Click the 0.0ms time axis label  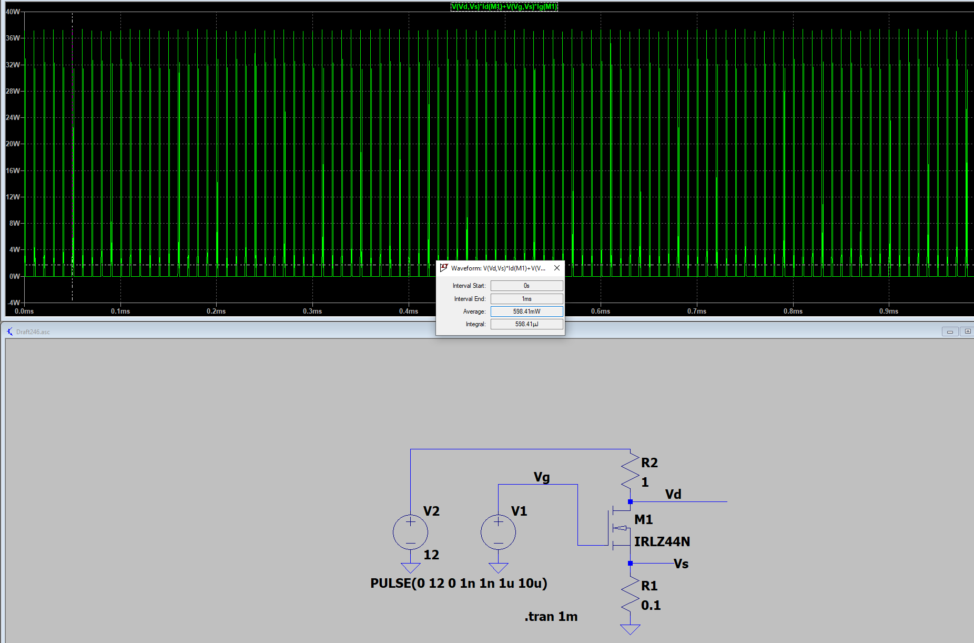(x=24, y=312)
